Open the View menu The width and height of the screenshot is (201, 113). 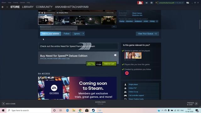tap(9, 3)
